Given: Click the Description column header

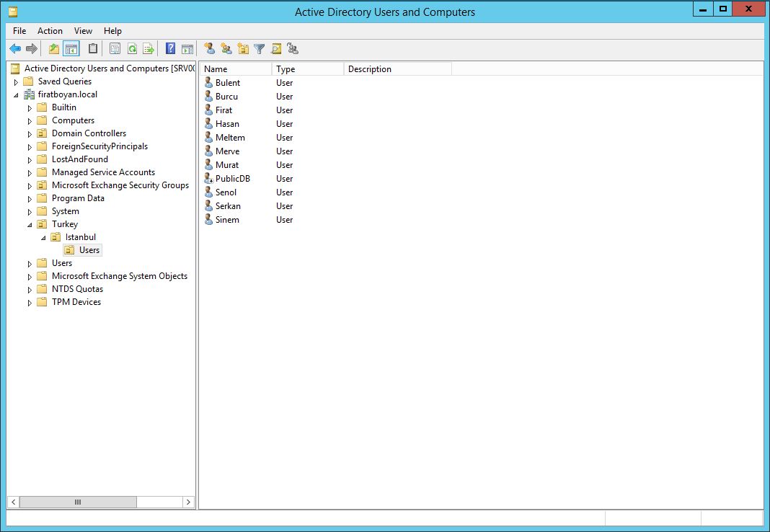Looking at the screenshot, I should coord(397,69).
